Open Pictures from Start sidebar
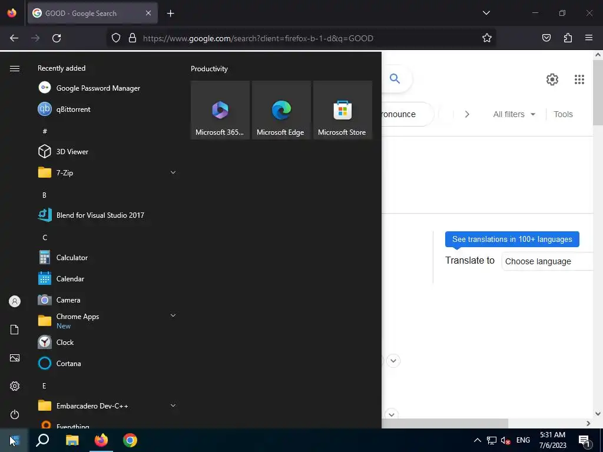Viewport: 603px width, 452px height. point(15,358)
